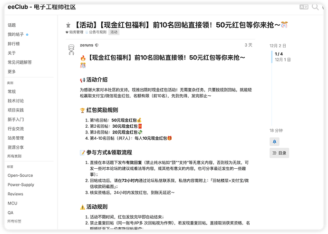Click the pinned topic icon before title
The image size is (328, 234).
(68, 25)
